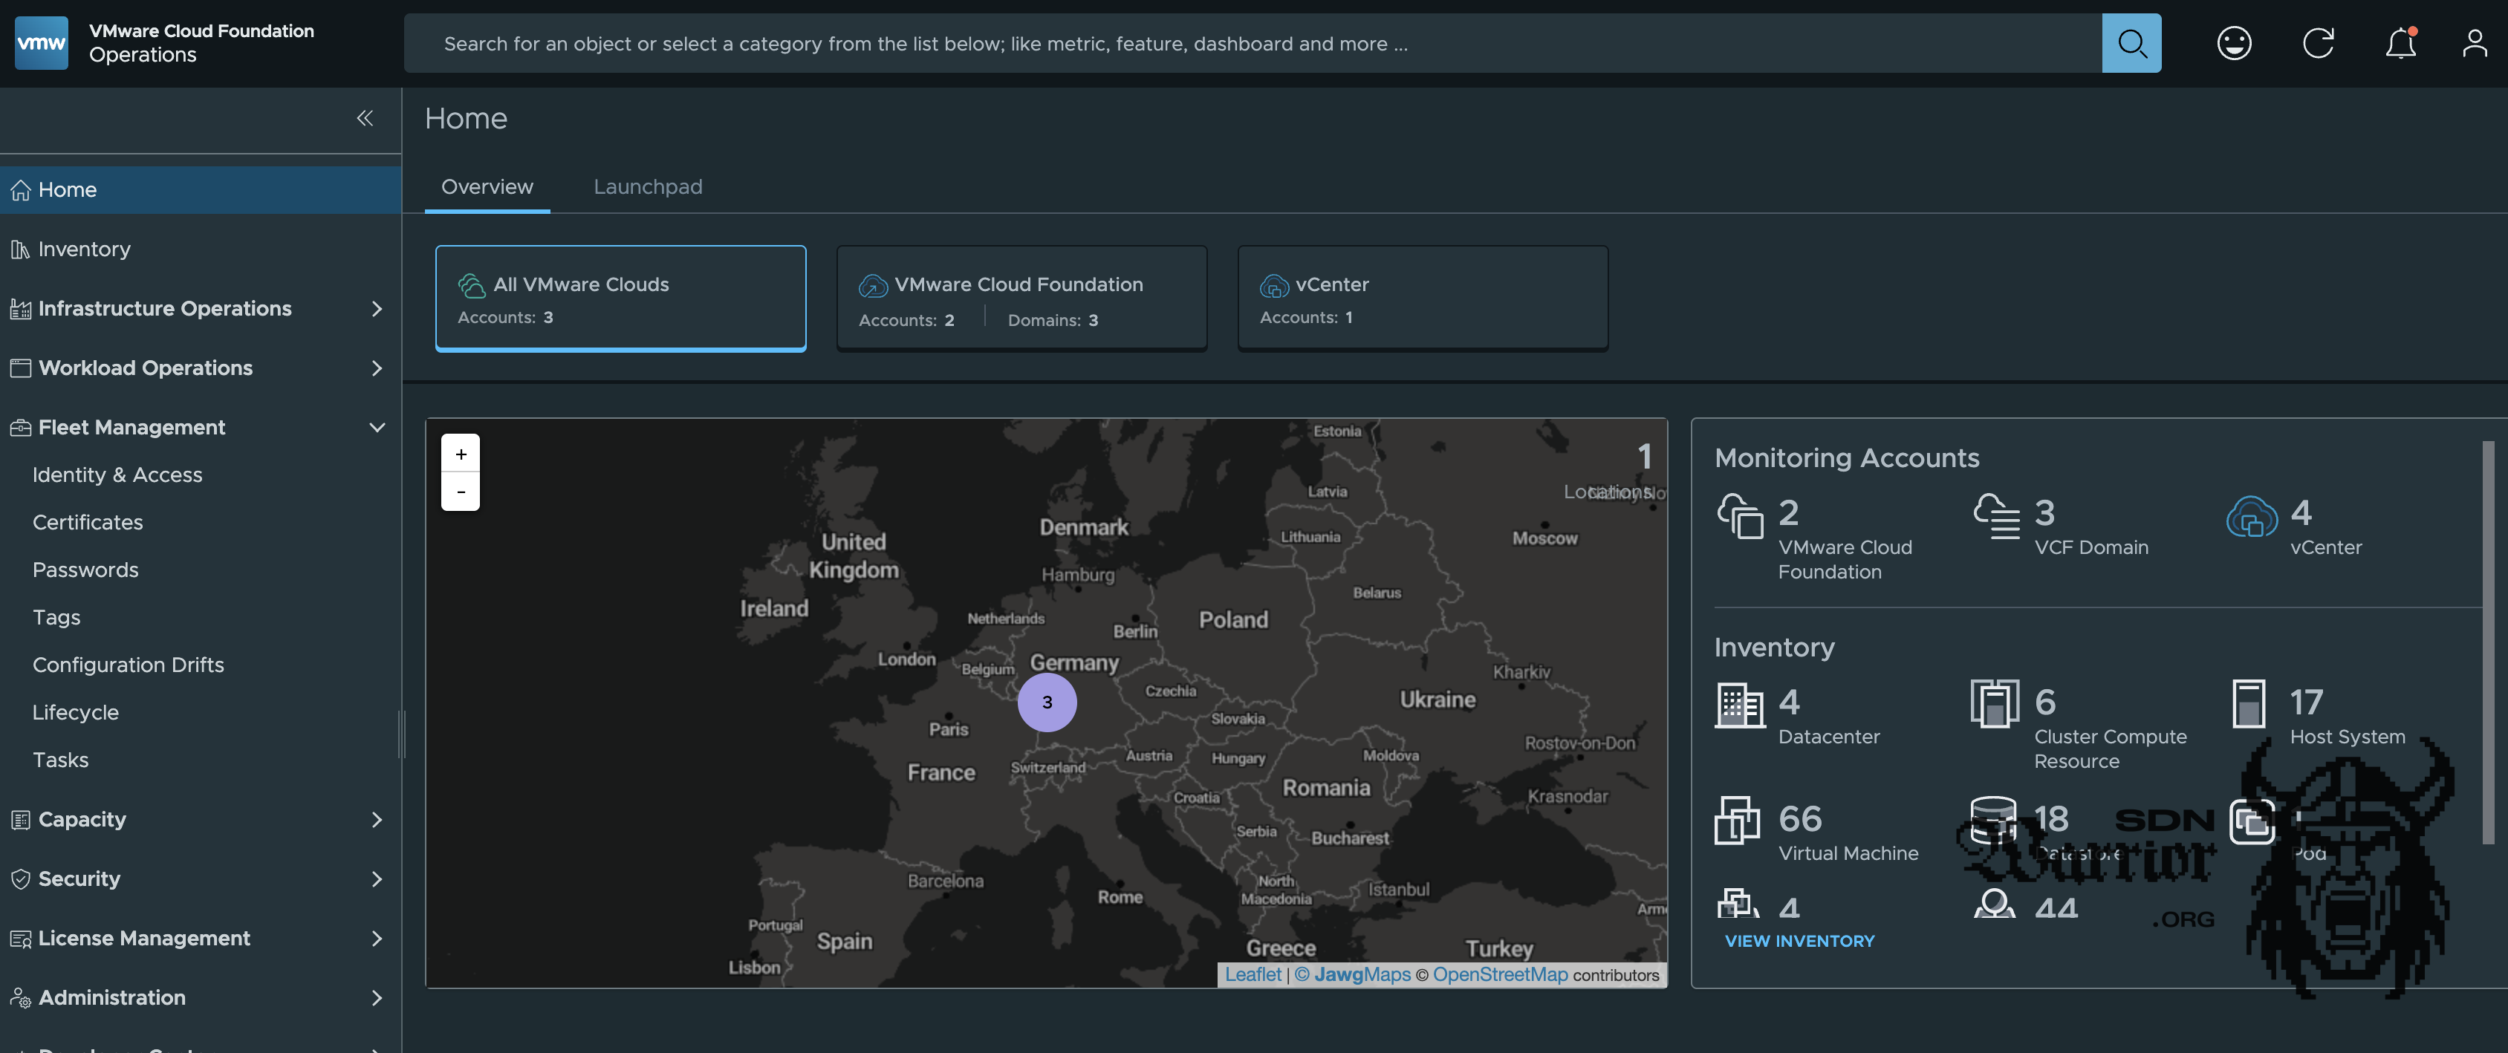Click the Datacenter inventory icon
The image size is (2508, 1053).
click(1739, 705)
